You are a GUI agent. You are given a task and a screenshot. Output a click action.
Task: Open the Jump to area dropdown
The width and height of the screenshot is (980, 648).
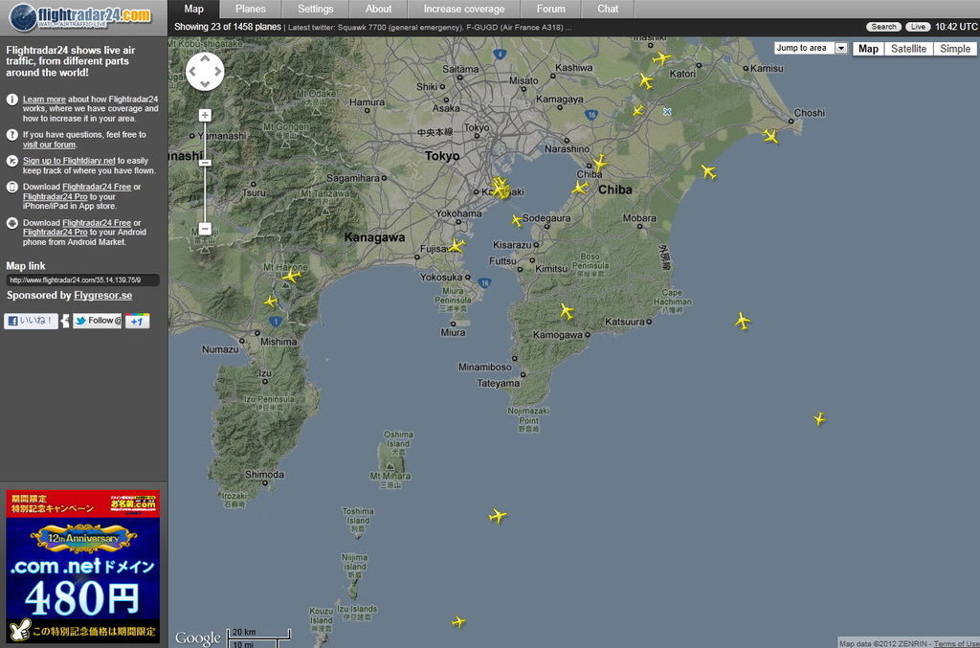[812, 48]
